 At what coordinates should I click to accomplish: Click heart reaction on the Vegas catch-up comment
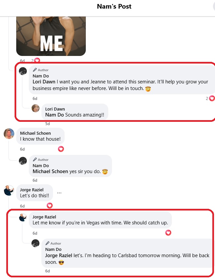point(168,233)
